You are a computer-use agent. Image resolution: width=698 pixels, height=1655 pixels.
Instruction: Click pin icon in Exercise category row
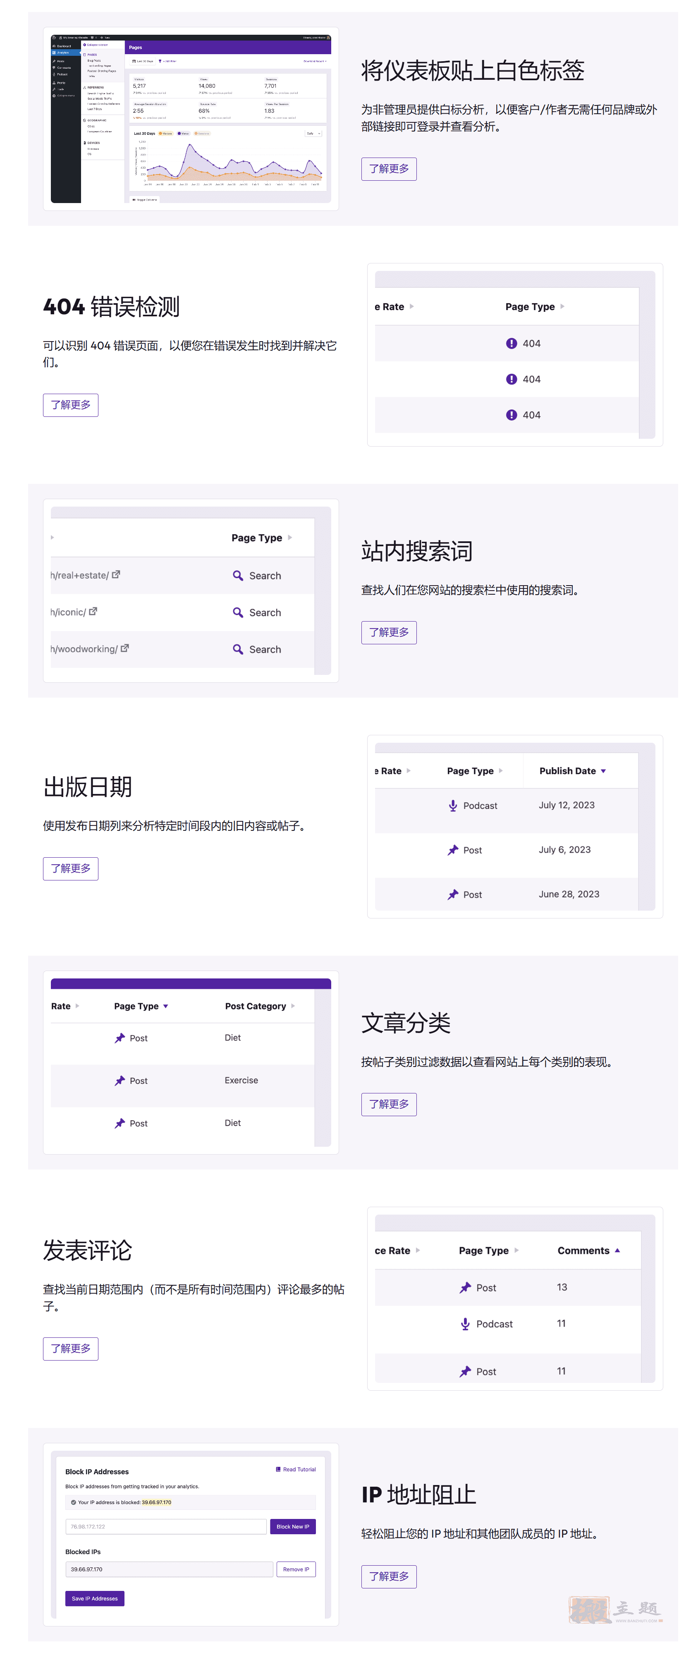(120, 1081)
